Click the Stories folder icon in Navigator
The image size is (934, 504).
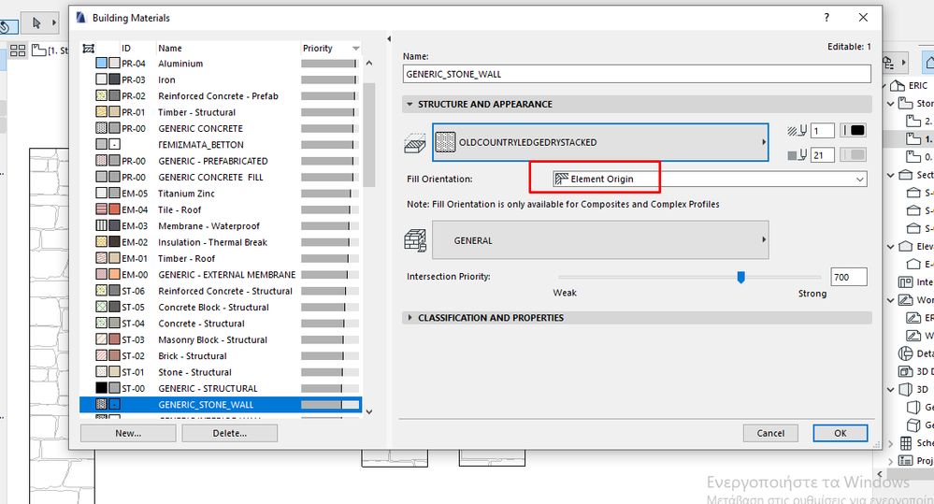[x=905, y=104]
